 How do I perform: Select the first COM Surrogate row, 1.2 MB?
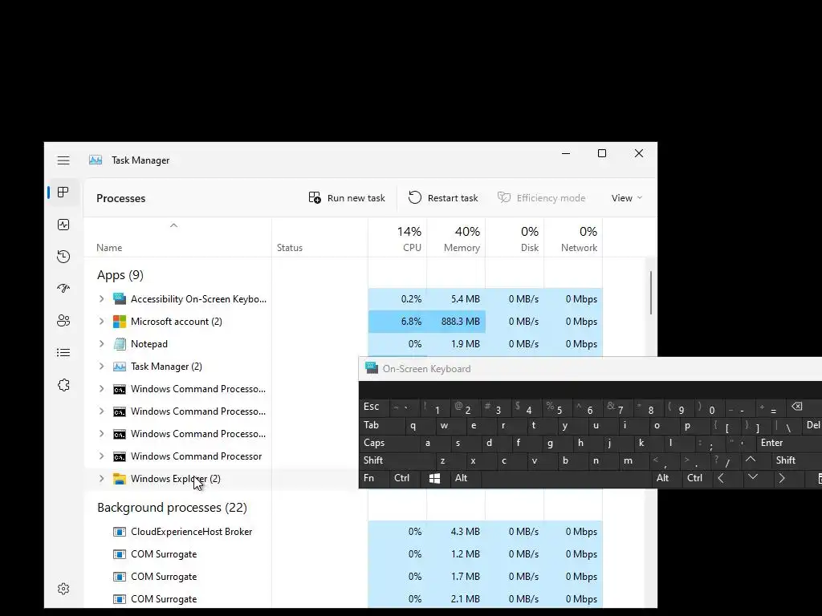(x=344, y=554)
